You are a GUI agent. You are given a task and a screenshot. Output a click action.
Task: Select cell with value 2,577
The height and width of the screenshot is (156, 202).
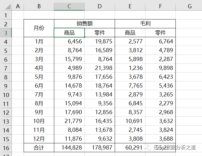pos(130,42)
